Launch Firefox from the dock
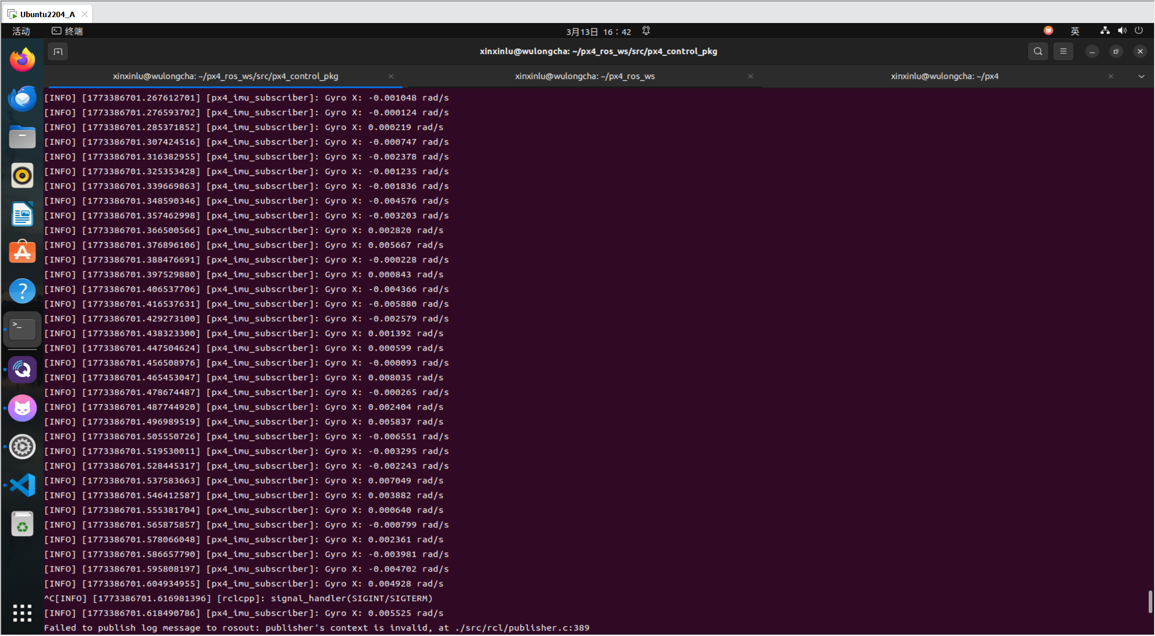Image resolution: width=1155 pixels, height=636 pixels. click(22, 60)
